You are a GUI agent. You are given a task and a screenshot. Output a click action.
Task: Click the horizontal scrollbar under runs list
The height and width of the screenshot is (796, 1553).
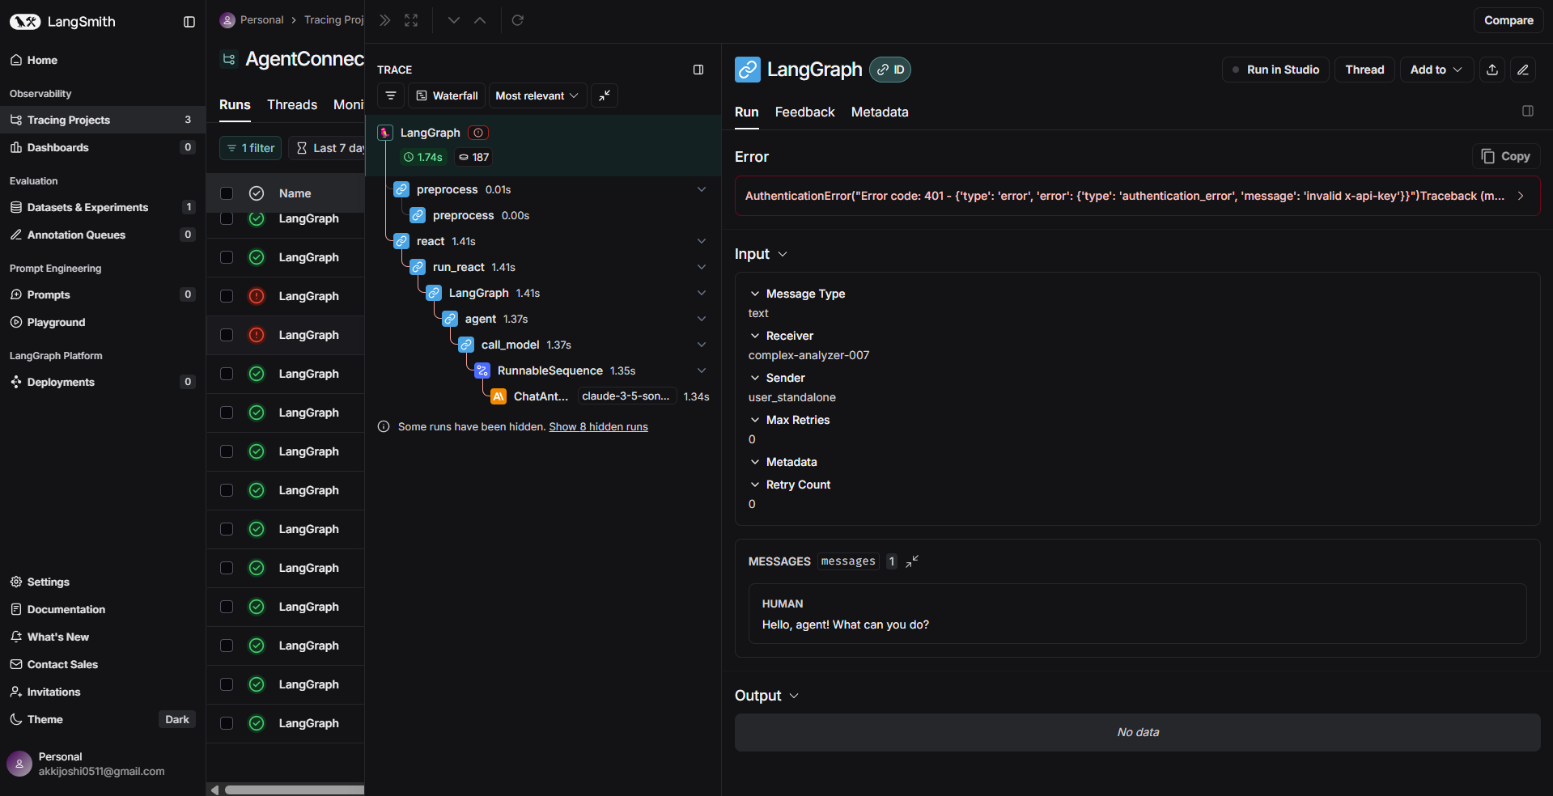tap(295, 790)
